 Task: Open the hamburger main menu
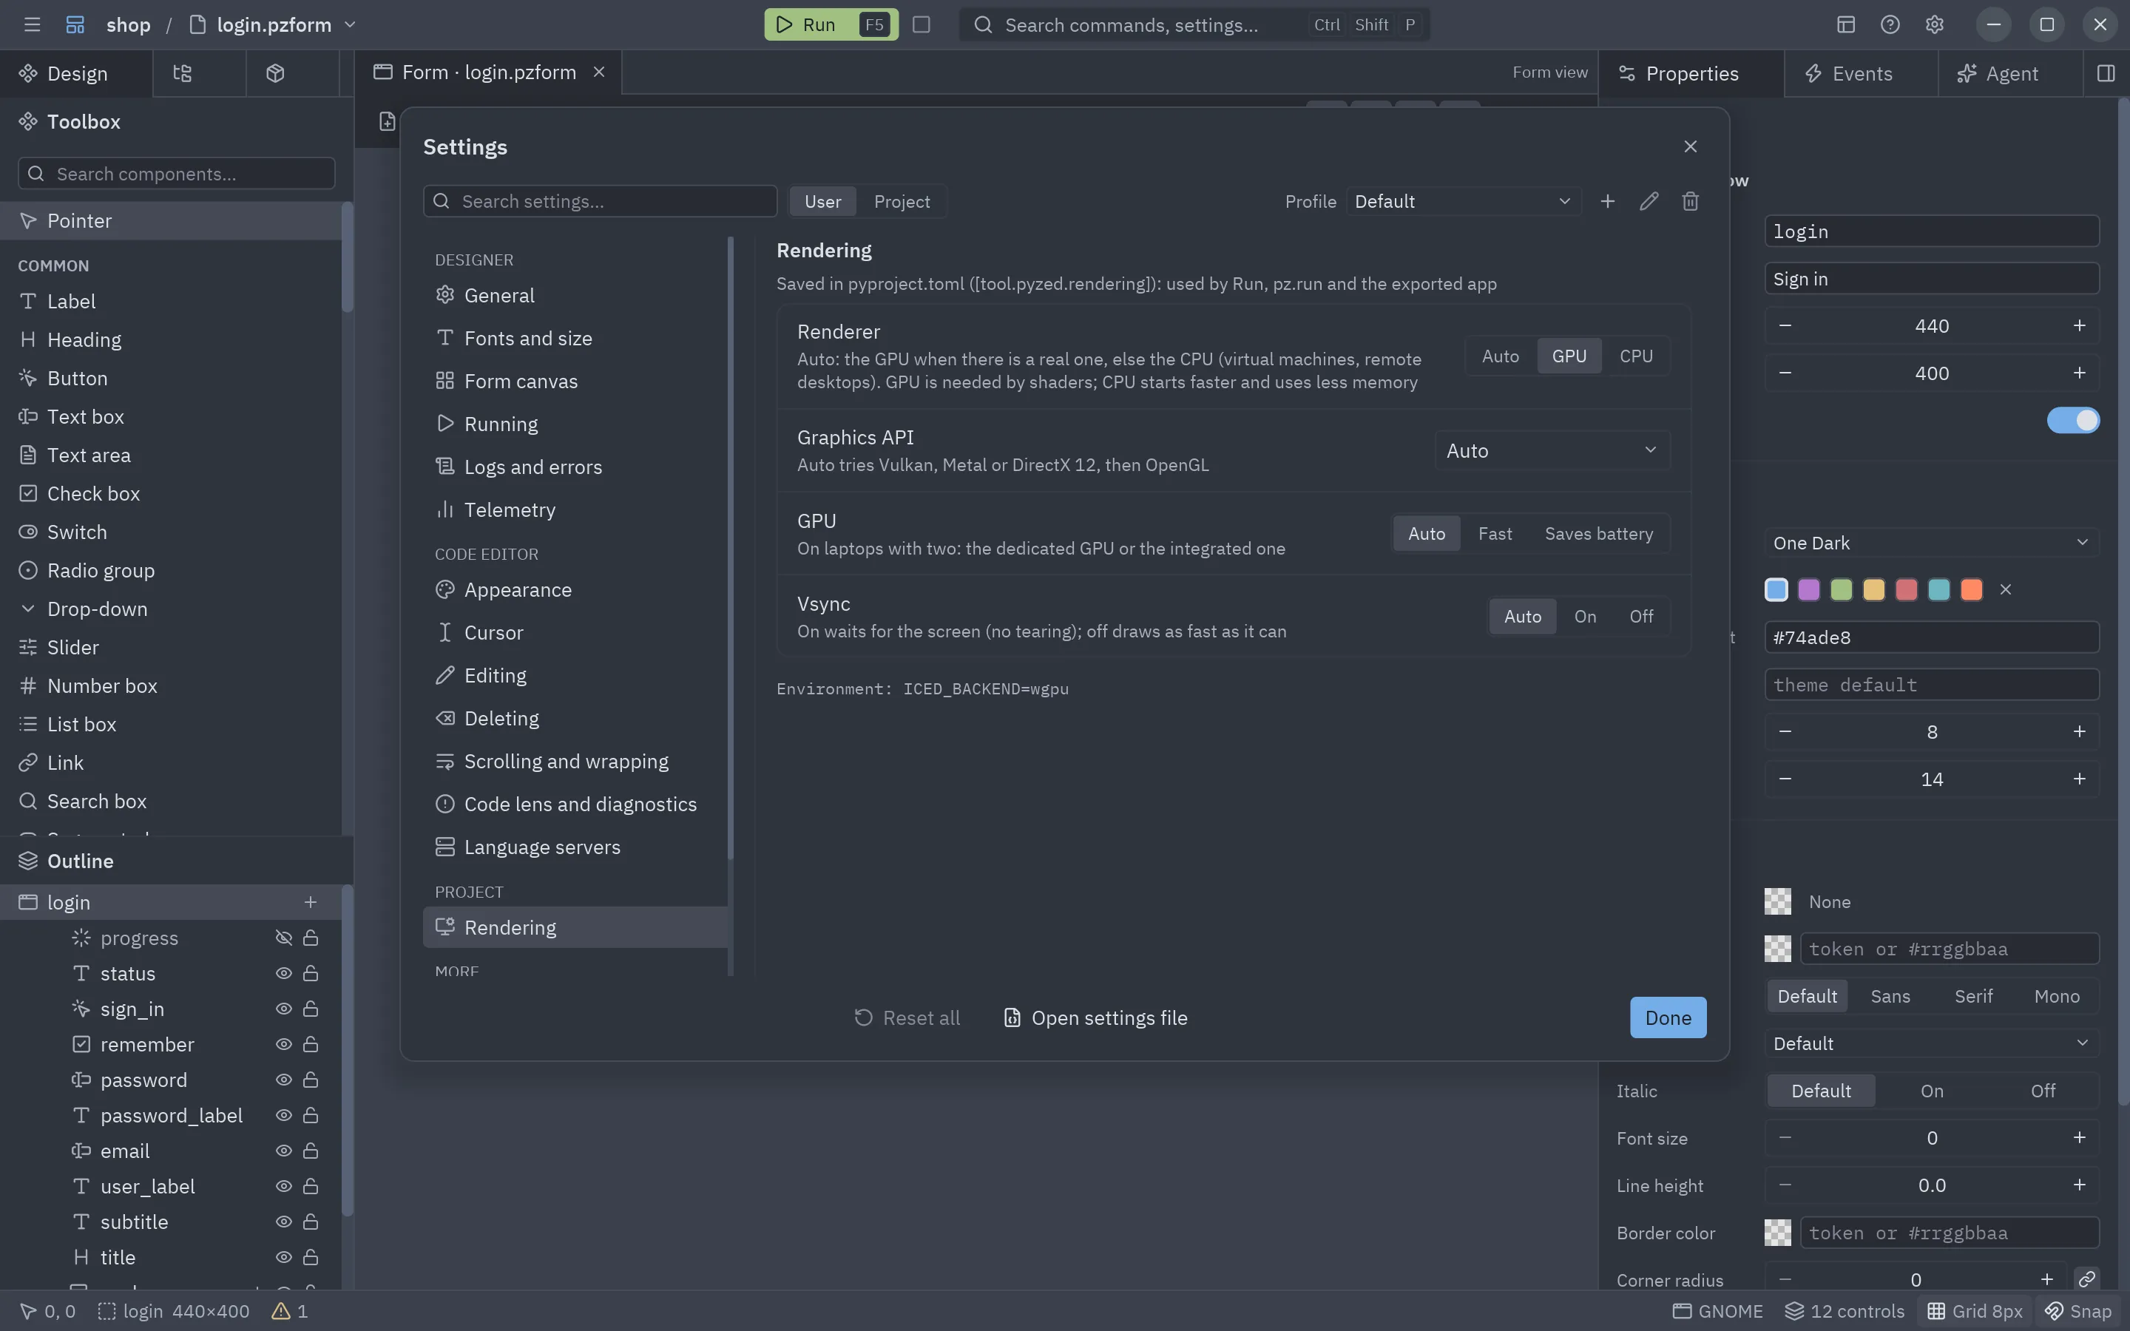[33, 24]
